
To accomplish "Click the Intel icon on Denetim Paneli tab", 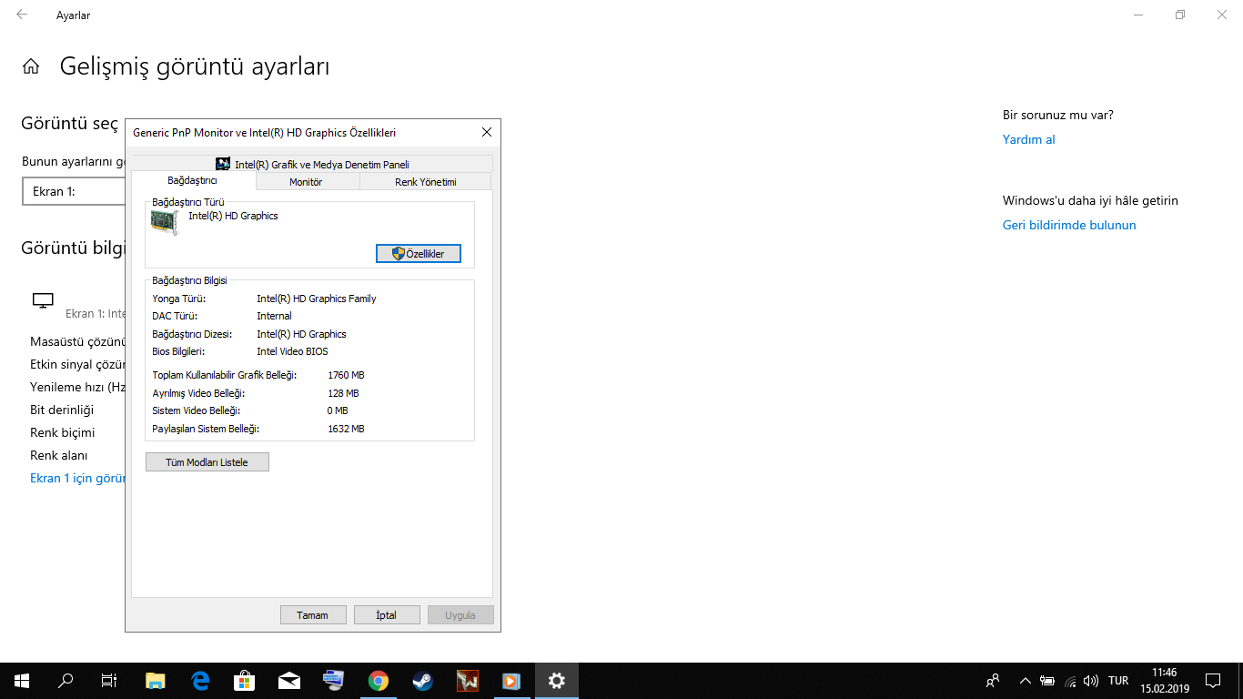I will tap(223, 164).
